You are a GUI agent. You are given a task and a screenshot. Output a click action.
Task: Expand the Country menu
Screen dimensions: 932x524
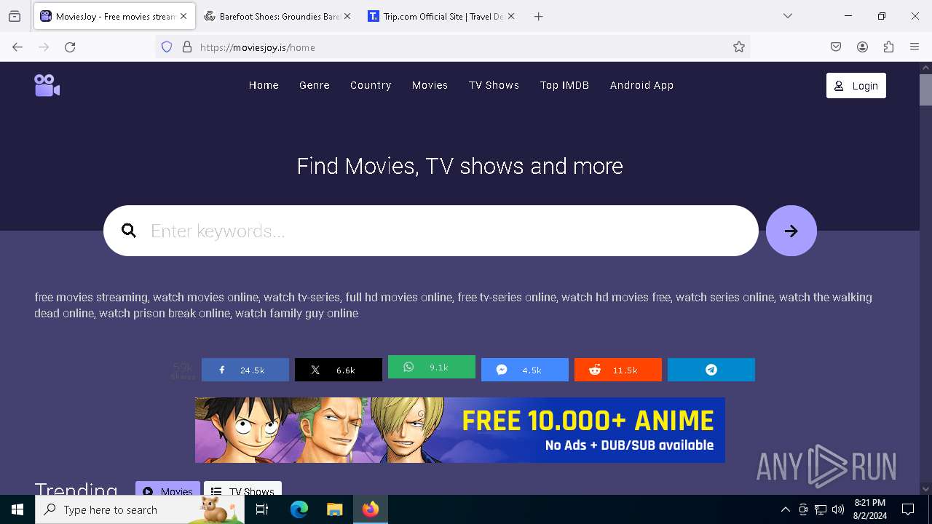371,85
